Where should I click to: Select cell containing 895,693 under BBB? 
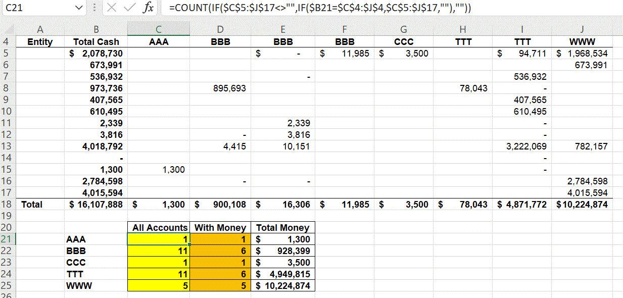pos(220,88)
